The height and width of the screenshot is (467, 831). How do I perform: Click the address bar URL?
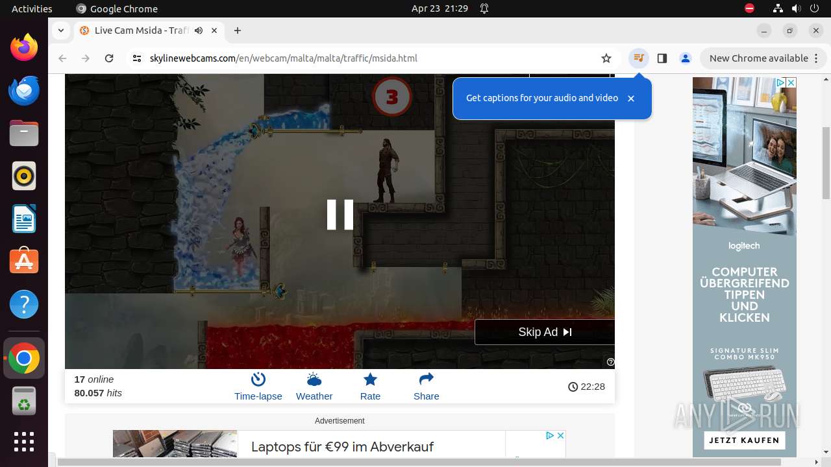click(284, 58)
